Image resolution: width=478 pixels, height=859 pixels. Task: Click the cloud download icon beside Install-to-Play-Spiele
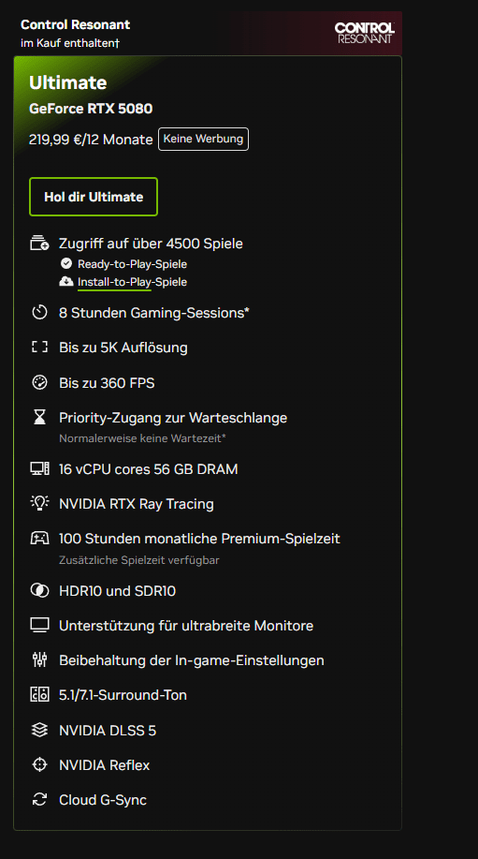66,282
